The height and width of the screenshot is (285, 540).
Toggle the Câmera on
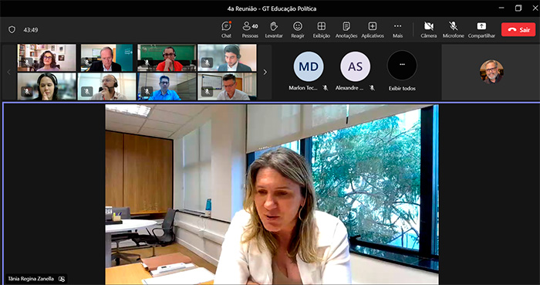[x=429, y=29]
